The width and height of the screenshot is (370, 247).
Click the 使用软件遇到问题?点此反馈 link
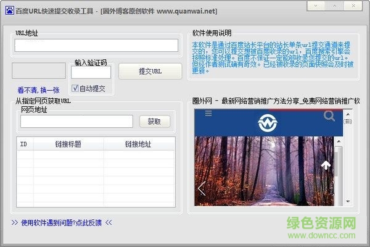tap(61, 223)
